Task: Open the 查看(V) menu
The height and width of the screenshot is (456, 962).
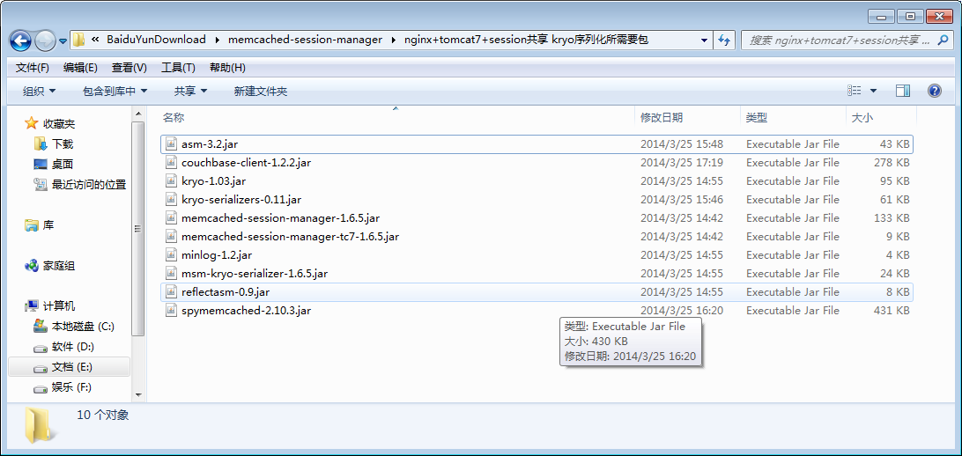Action: (x=129, y=68)
